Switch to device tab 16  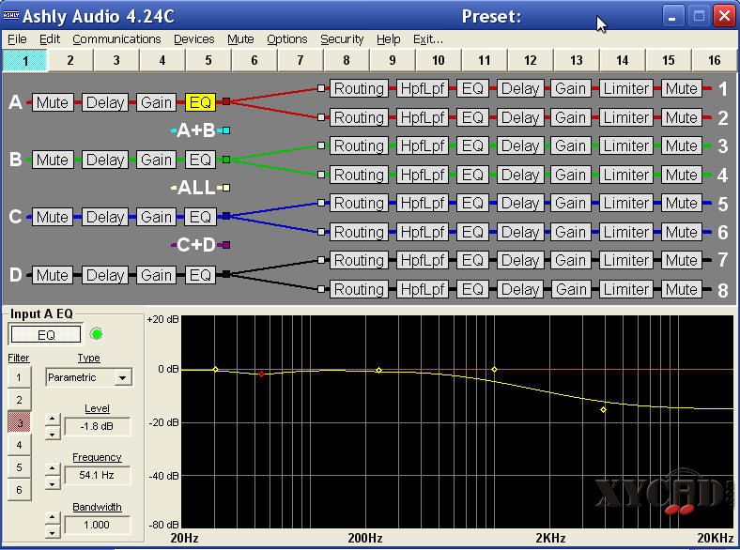pos(714,60)
